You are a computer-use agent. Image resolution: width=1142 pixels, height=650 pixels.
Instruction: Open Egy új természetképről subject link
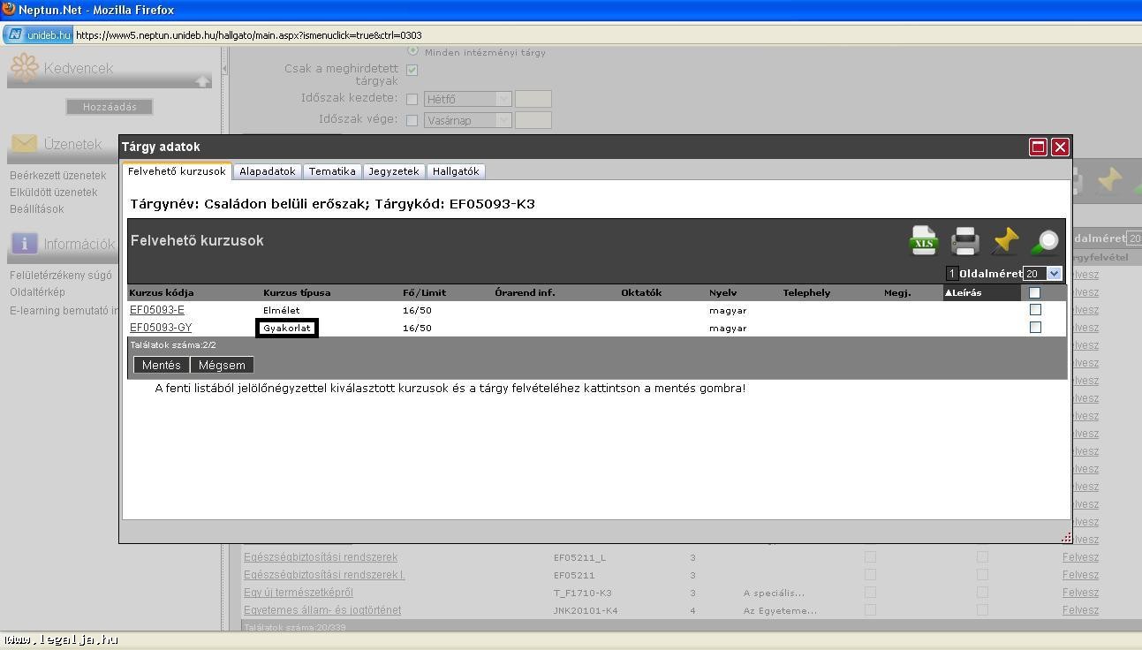(299, 593)
